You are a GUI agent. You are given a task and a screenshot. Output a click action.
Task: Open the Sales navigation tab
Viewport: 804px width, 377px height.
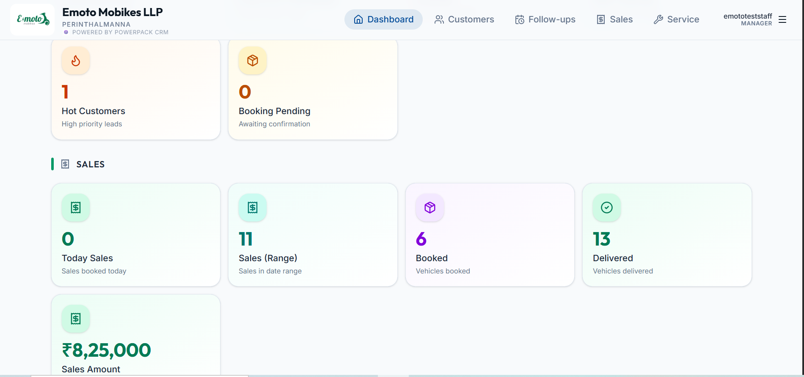coord(614,19)
